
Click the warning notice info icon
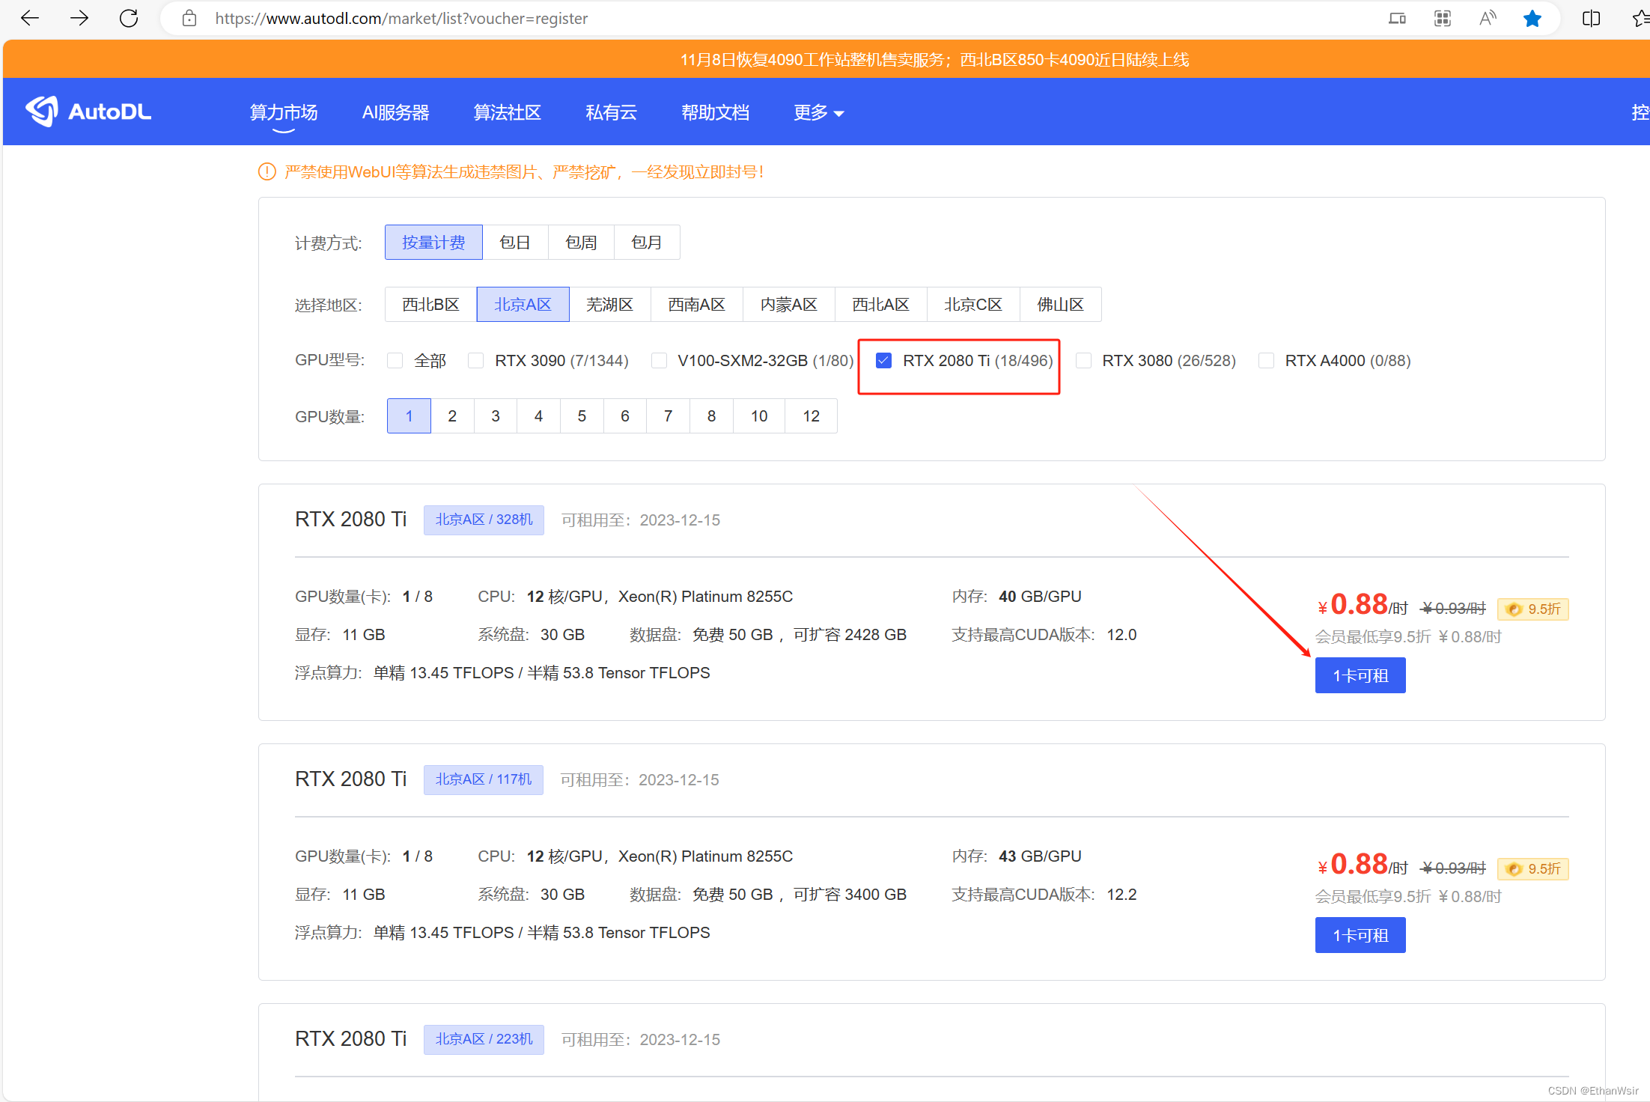[x=267, y=172]
